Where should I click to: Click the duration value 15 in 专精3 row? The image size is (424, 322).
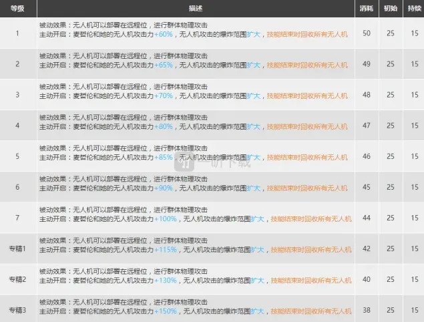click(x=415, y=310)
